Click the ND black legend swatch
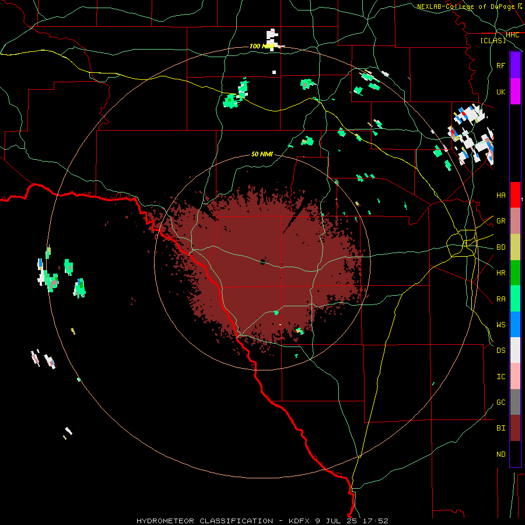Viewport: 525px width, 525px height. pyautogui.click(x=515, y=454)
